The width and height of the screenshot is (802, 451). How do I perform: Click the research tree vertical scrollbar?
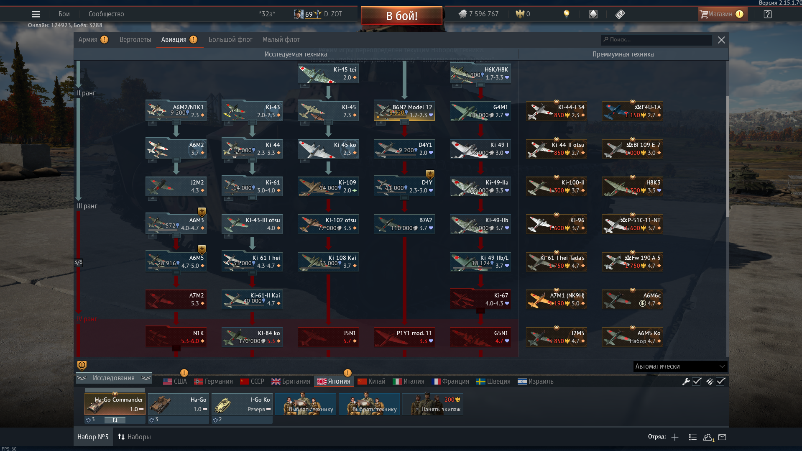point(727,156)
